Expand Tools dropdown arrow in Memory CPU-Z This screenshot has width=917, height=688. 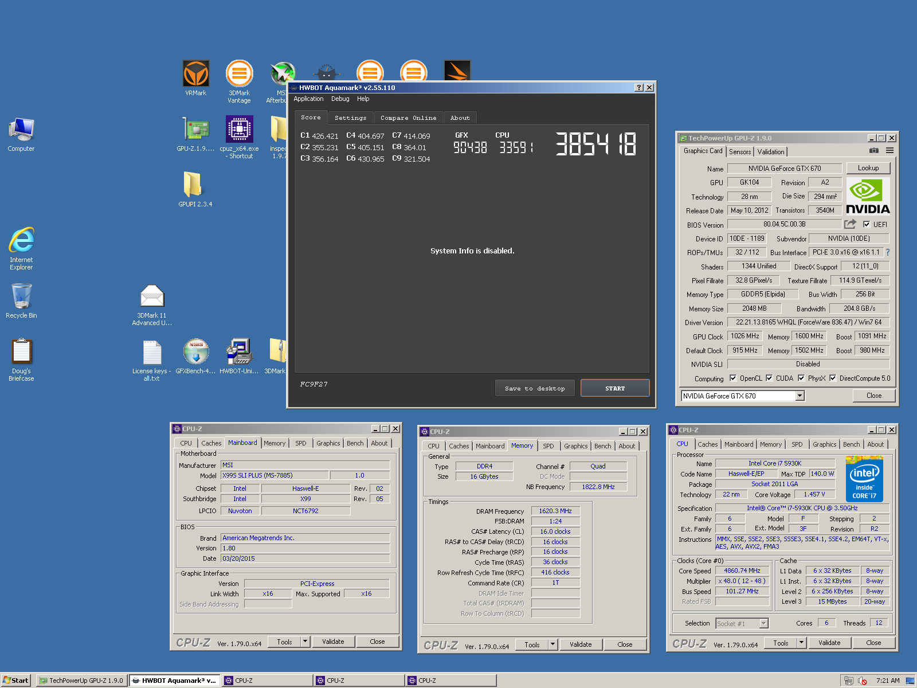[x=553, y=644]
